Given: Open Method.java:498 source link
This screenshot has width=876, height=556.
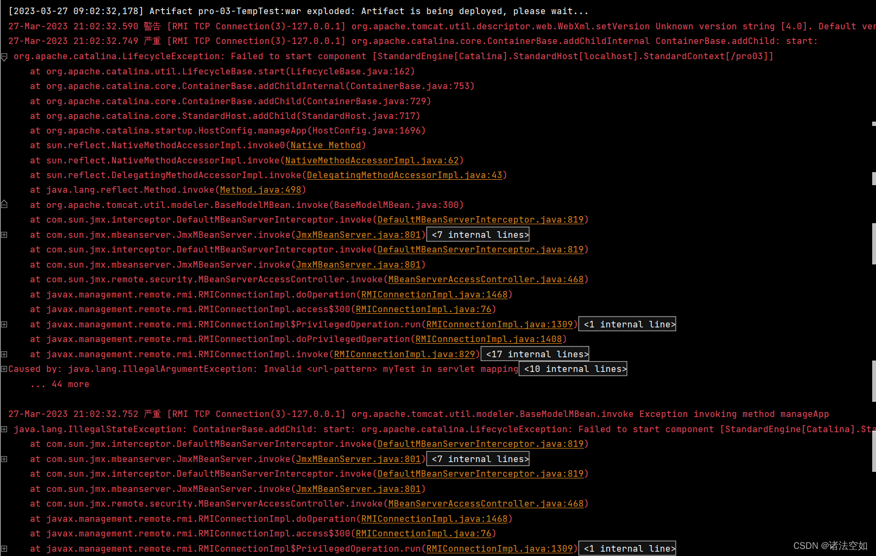Looking at the screenshot, I should pyautogui.click(x=261, y=189).
